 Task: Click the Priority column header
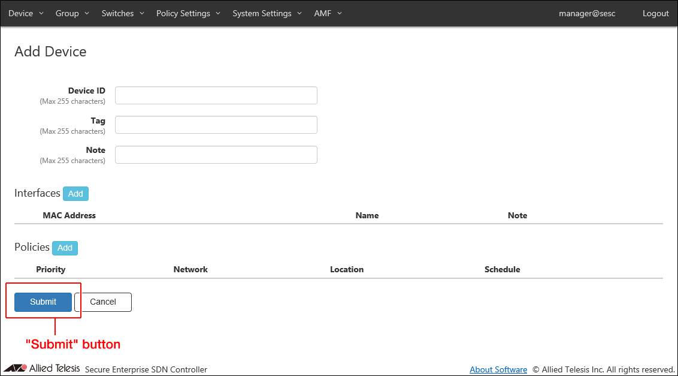[x=51, y=269]
